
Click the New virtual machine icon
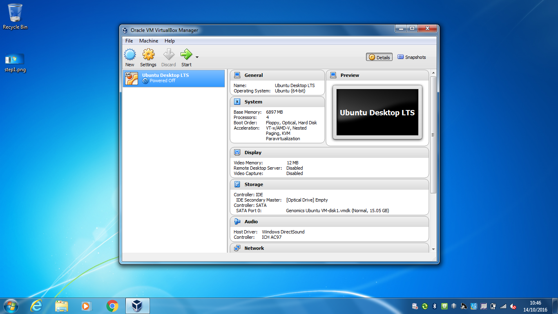(130, 55)
